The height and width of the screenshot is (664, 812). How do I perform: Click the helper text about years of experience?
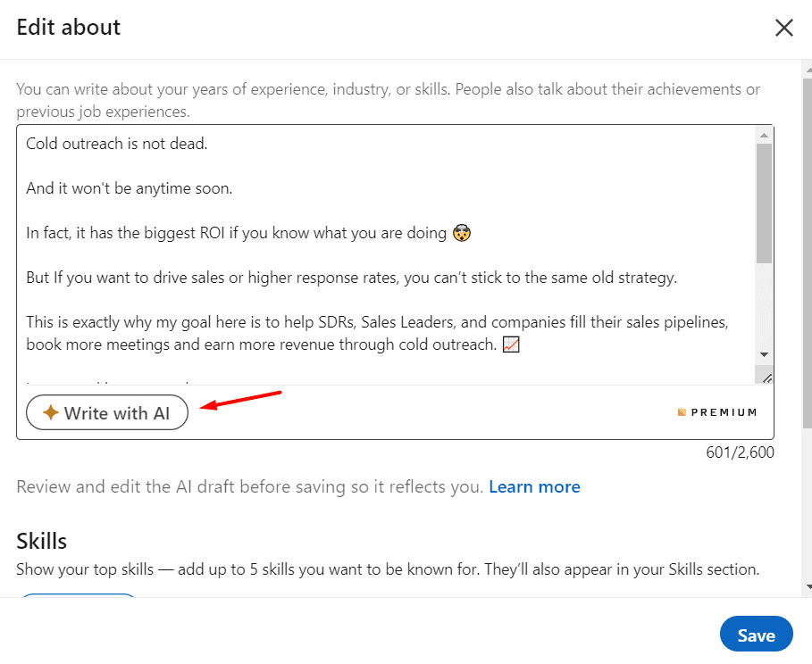click(x=388, y=100)
